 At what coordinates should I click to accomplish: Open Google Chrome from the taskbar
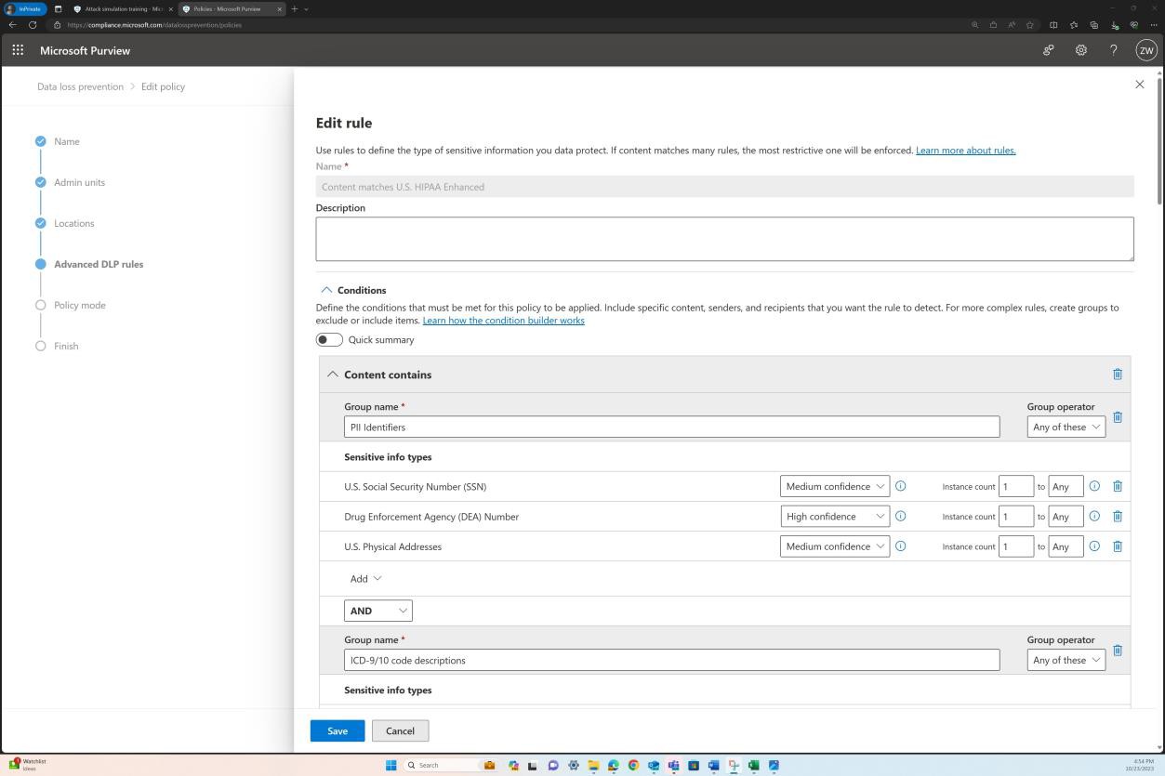click(x=633, y=765)
